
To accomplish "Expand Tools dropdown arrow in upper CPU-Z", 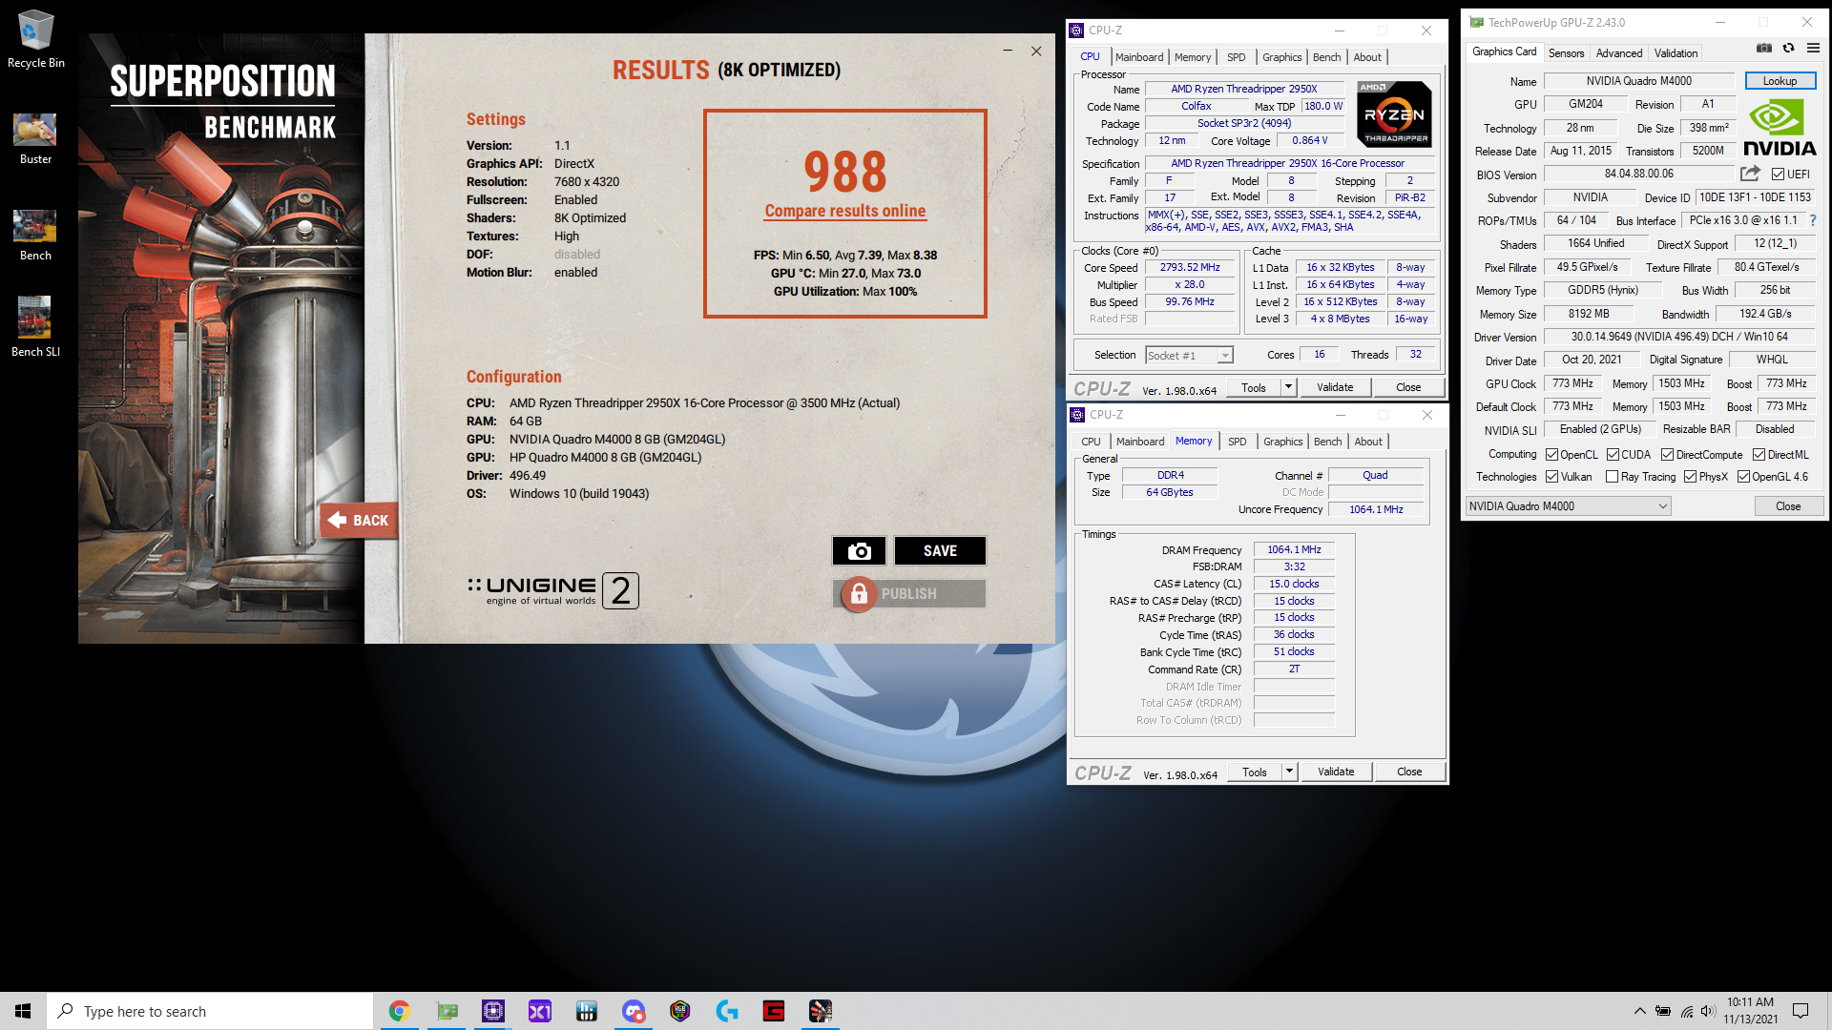I will point(1288,387).
